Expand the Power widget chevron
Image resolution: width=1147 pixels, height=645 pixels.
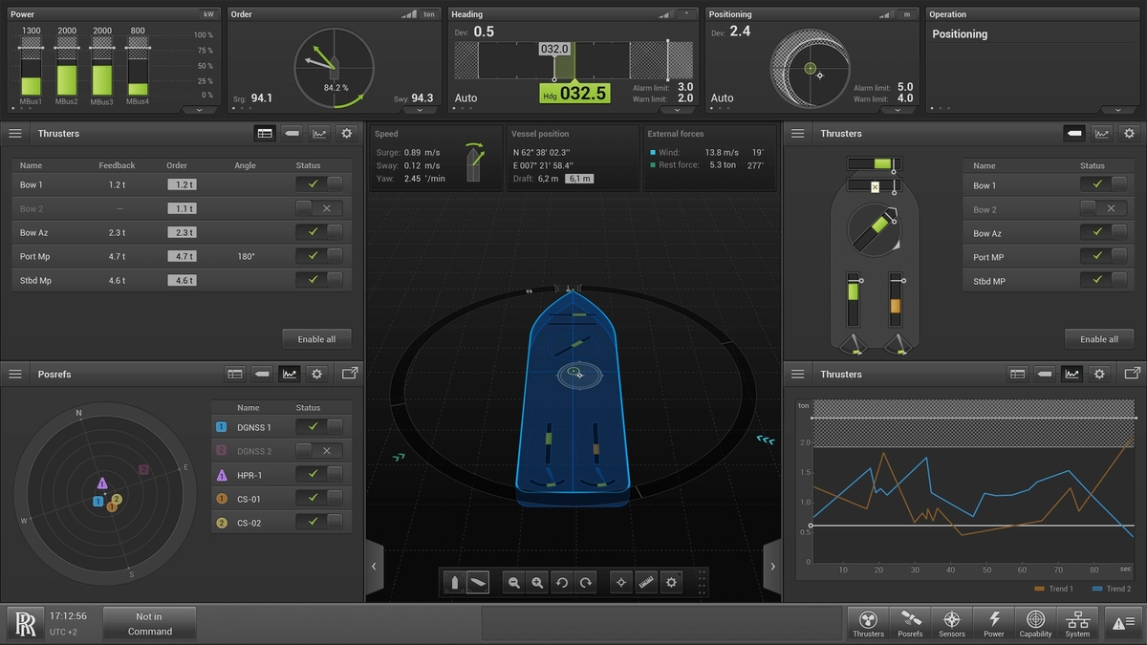tap(200, 110)
